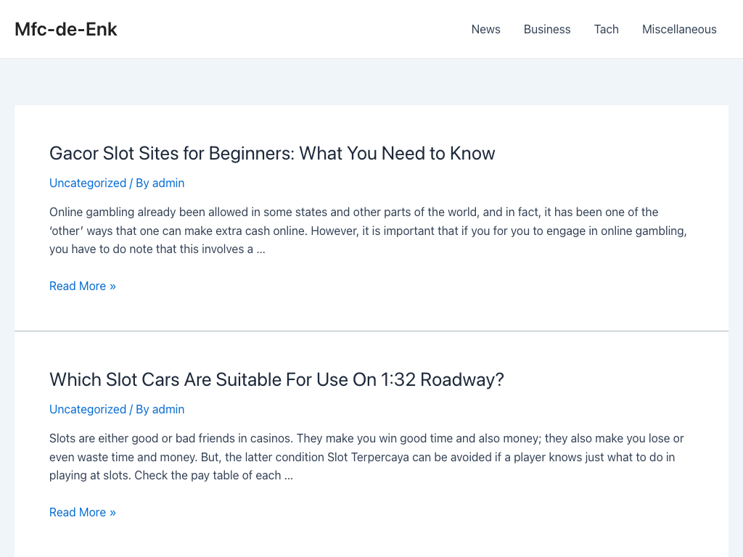The image size is (743, 557).
Task: Click the Mfc-de-Enk site title
Action: (66, 29)
